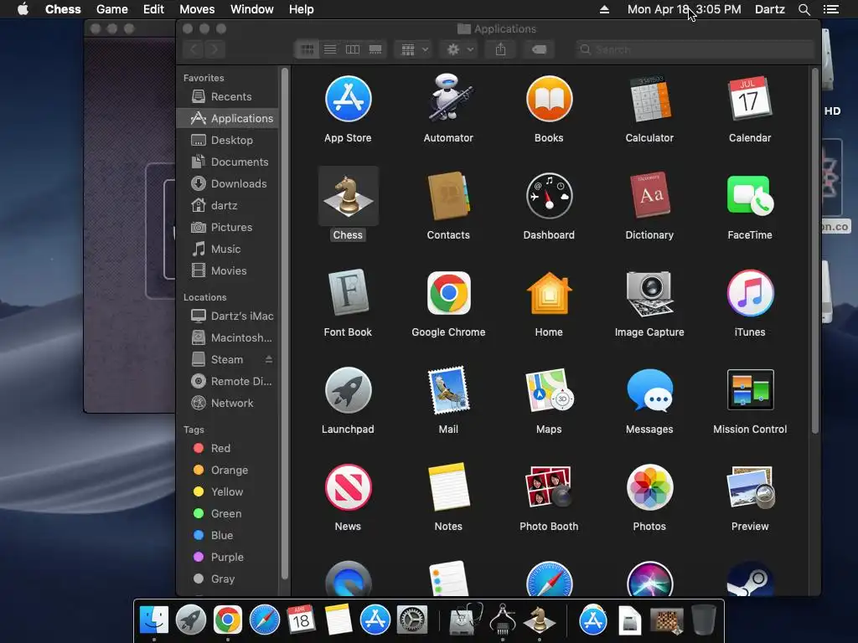Screen dimensions: 858x643
Task: Open the Font Book app icon
Action: 348,292
